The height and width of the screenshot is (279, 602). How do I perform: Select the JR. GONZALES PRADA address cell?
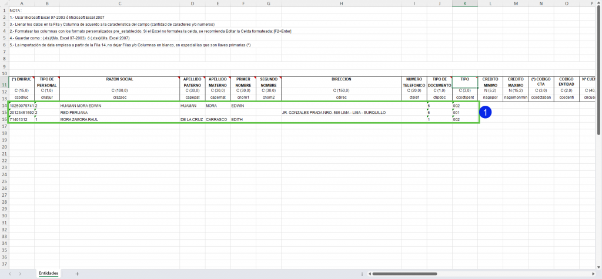click(342, 112)
